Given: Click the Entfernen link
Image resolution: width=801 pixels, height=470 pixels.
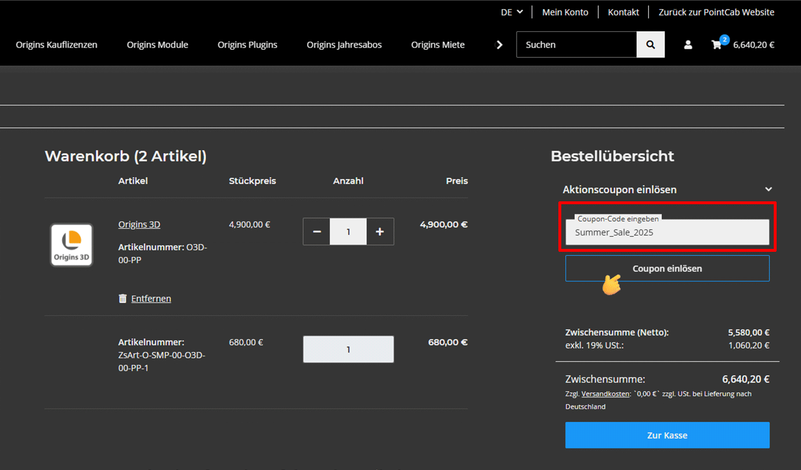Looking at the screenshot, I should [151, 299].
